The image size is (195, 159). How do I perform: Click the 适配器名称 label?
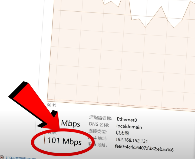[101, 118]
